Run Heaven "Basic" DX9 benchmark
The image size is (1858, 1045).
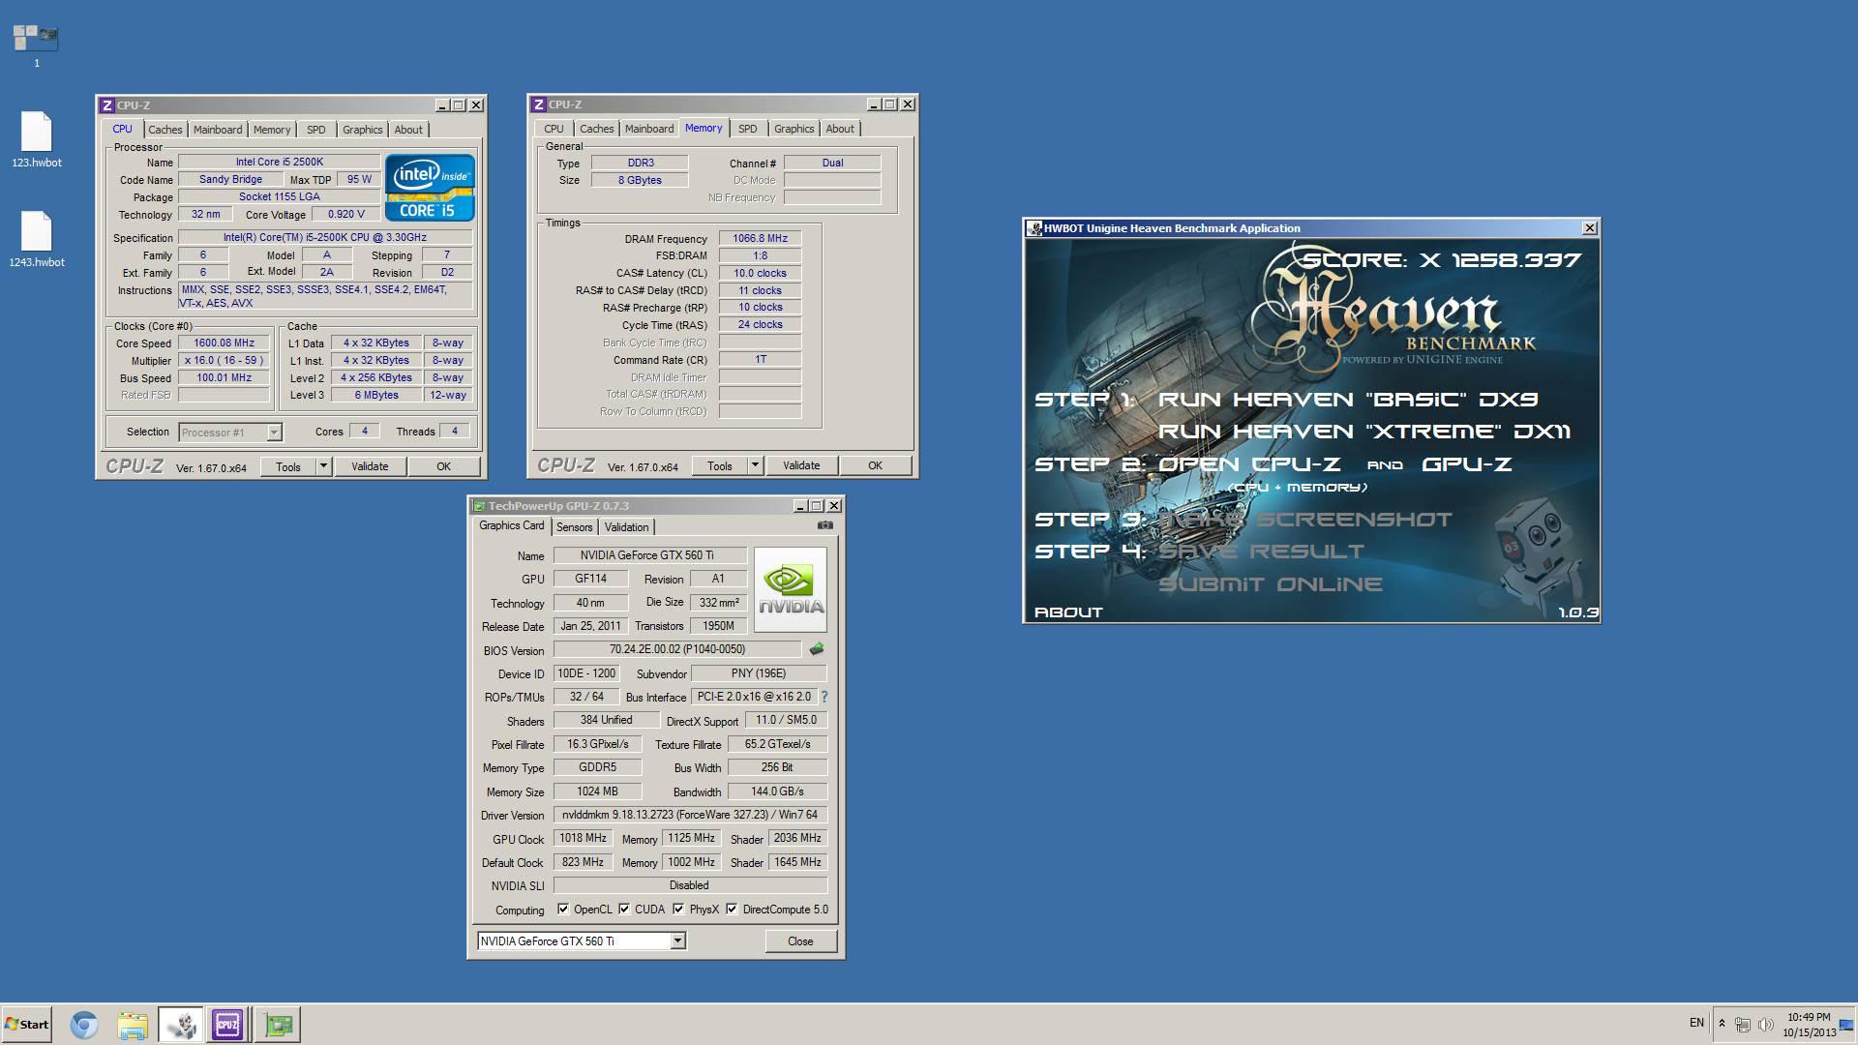[x=1348, y=400]
